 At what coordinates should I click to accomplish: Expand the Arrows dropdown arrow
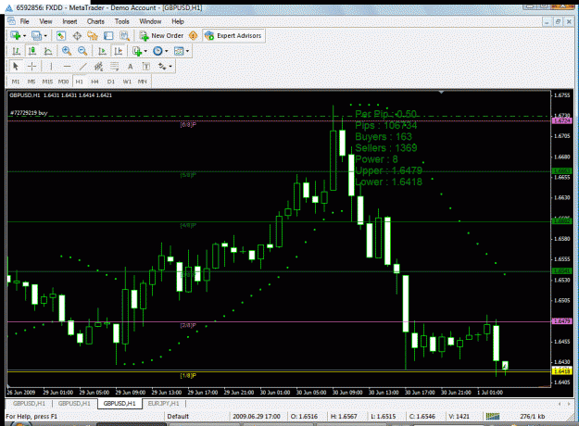tap(170, 67)
